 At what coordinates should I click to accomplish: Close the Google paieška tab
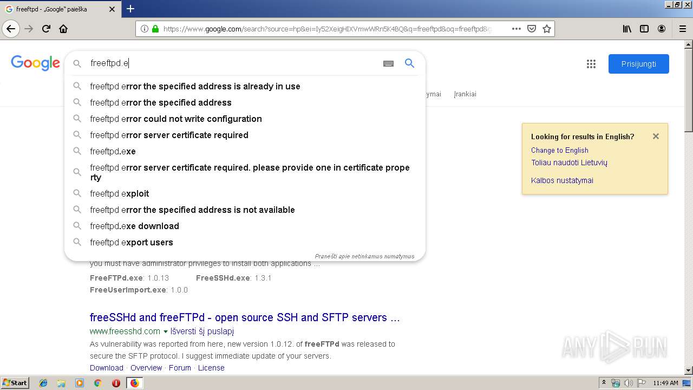(x=112, y=9)
